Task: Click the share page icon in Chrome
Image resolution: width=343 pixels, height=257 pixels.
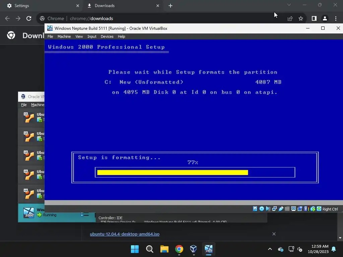Action: [x=290, y=19]
